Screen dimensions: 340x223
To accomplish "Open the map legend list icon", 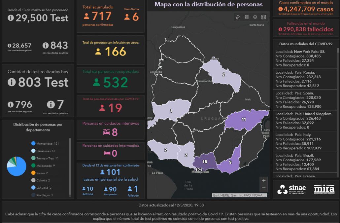I will pyautogui.click(x=247, y=17).
